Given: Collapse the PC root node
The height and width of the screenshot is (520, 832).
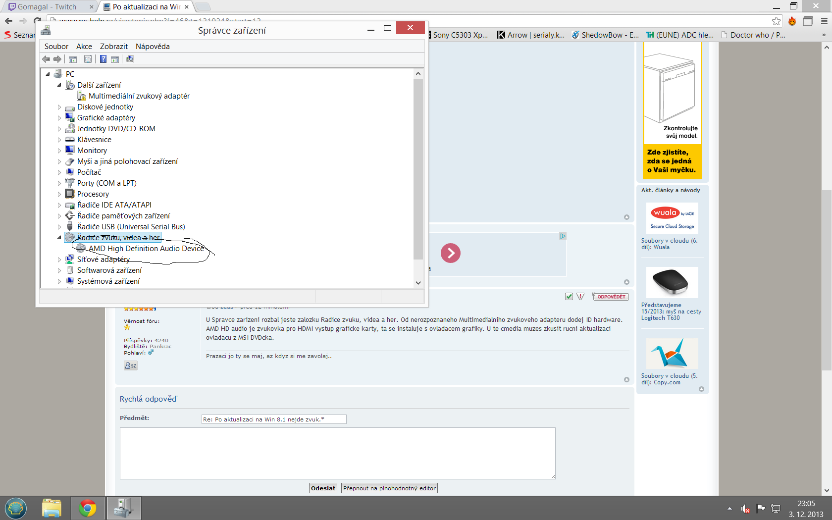Looking at the screenshot, I should coord(48,74).
